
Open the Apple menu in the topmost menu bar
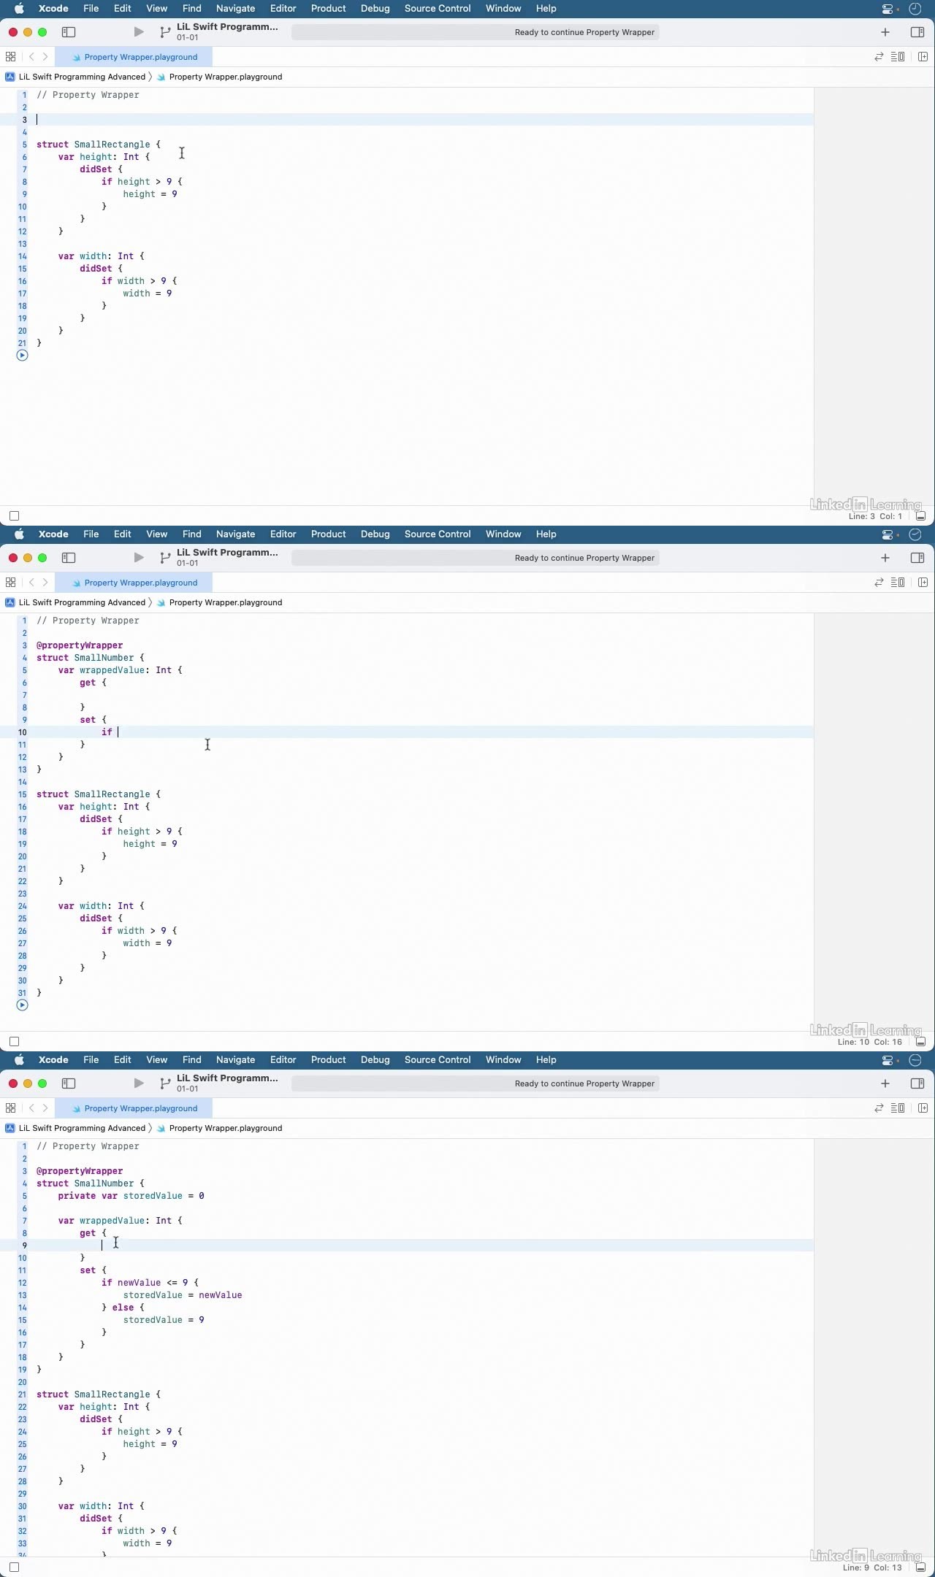click(20, 9)
